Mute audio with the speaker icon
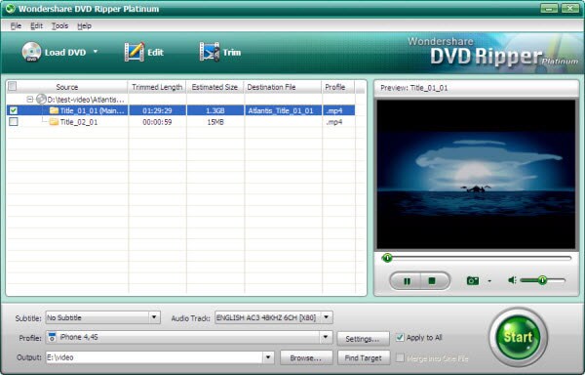 coord(512,279)
